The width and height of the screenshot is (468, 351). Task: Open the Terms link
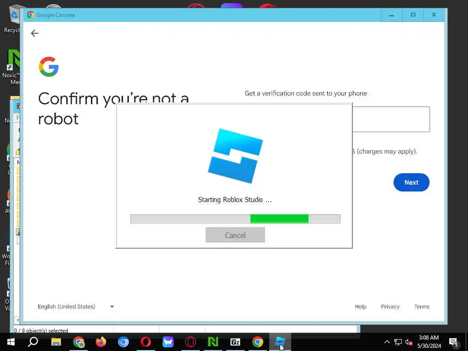point(422,307)
